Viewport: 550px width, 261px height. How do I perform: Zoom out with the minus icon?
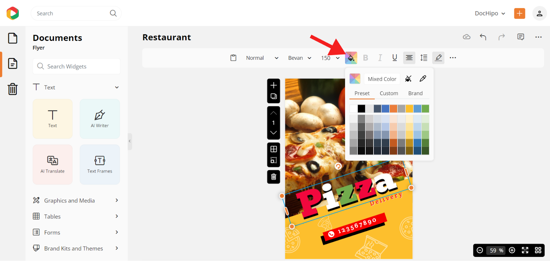480,250
